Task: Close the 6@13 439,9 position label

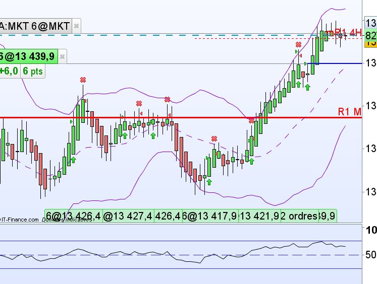Action: point(62,56)
